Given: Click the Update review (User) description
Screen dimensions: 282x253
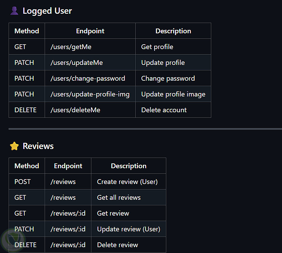Looking at the screenshot, I should [x=128, y=229].
